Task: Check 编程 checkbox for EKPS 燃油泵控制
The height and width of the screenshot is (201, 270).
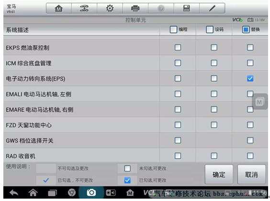Action: pos(178,47)
